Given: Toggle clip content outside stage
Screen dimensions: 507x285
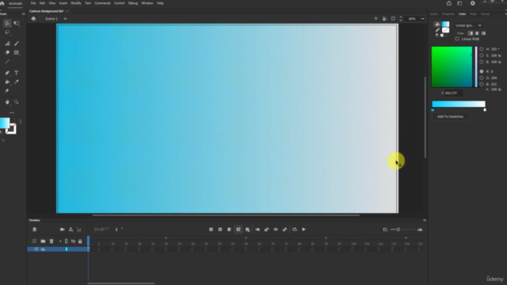Looking at the screenshot, I should pyautogui.click(x=393, y=19).
